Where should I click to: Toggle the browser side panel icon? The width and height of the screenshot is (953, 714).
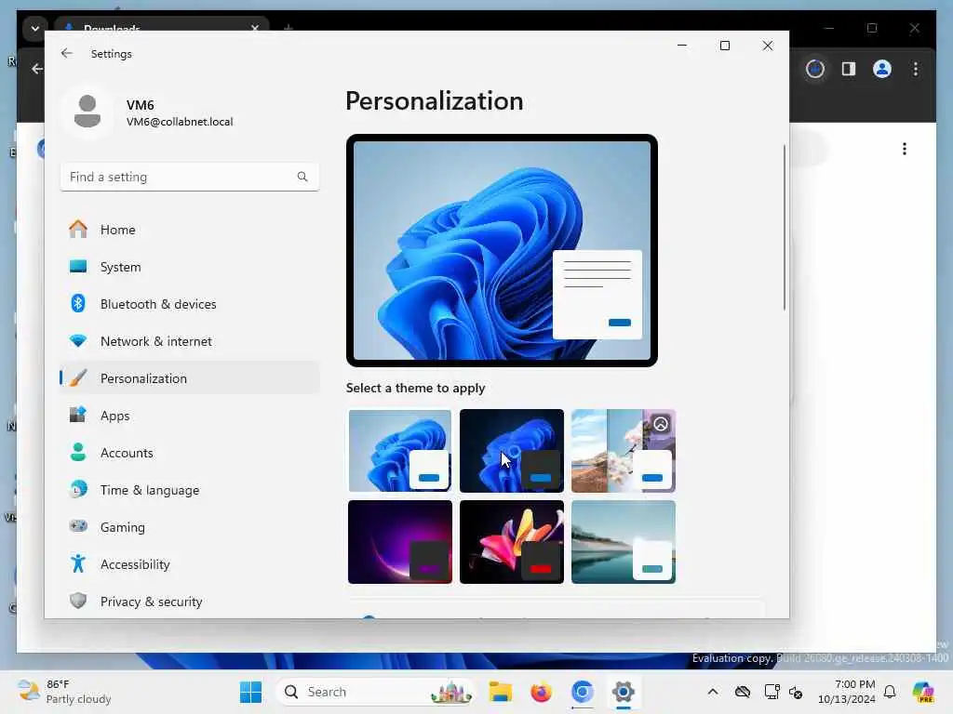(849, 69)
